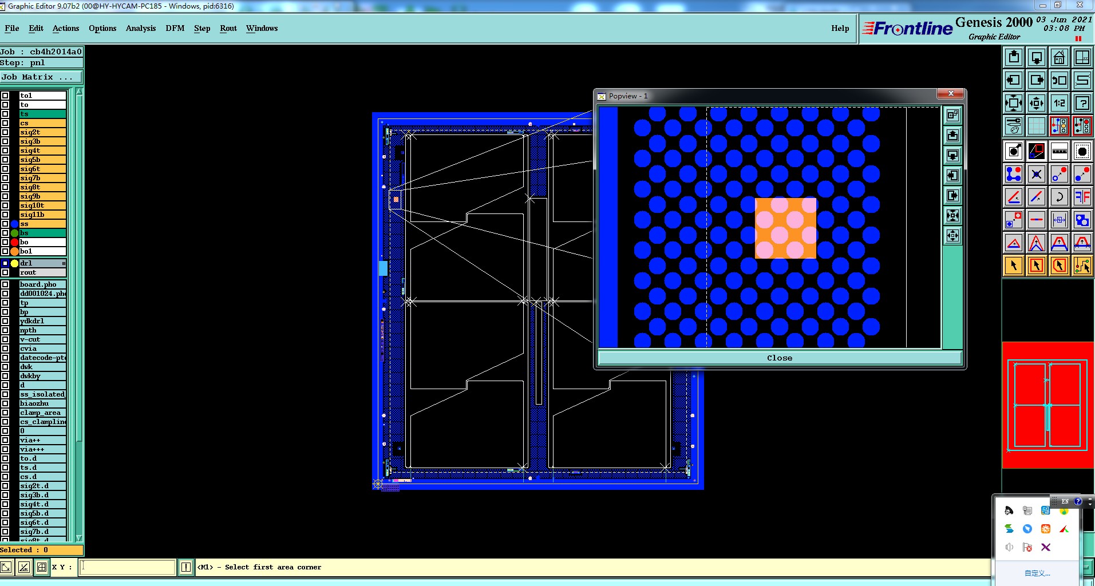Click the Close button in Popview
Screen dimensions: 1095x586
pos(780,358)
